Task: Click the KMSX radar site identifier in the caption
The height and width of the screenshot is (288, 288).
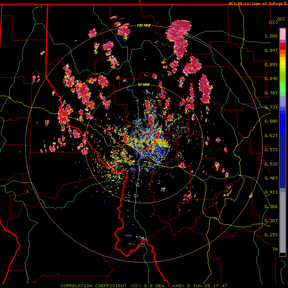Action: pos(179,286)
